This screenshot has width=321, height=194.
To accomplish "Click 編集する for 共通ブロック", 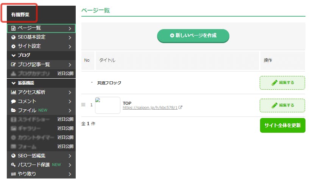I will (x=282, y=83).
